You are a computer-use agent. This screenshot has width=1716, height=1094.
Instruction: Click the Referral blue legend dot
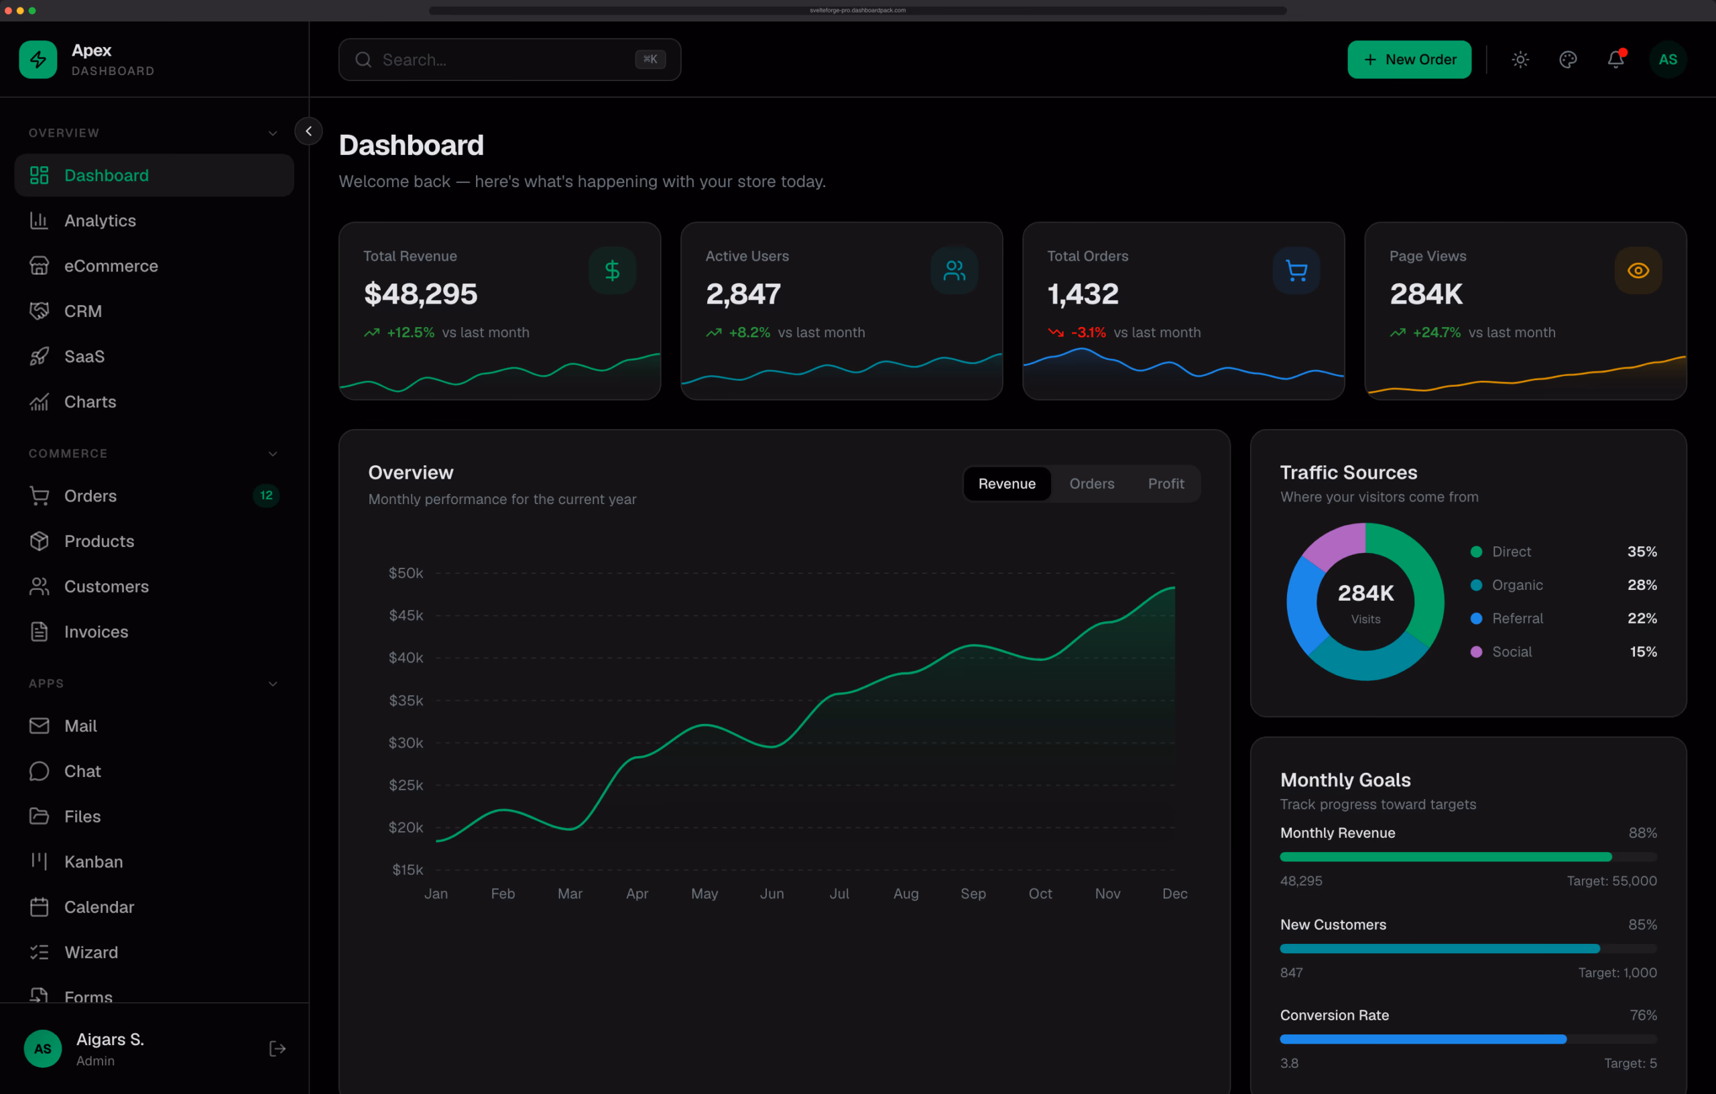pos(1477,619)
